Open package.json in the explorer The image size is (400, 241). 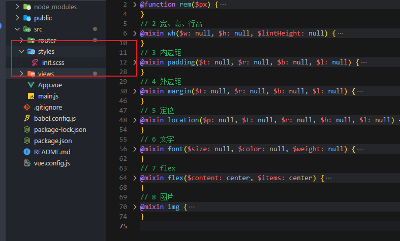click(x=53, y=141)
